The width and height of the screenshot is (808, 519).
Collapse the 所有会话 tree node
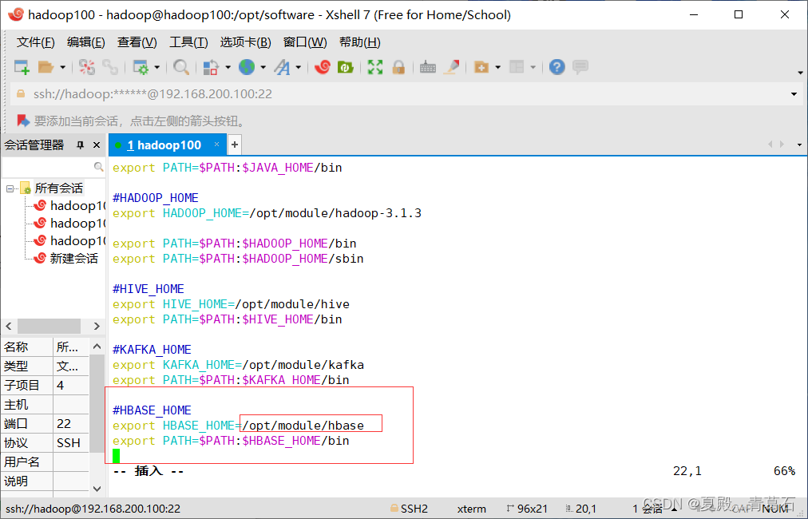[x=10, y=188]
